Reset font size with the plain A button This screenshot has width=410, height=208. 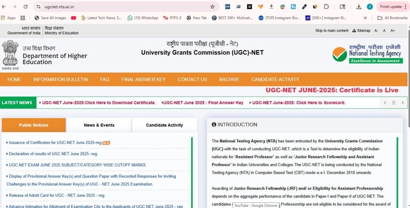(x=384, y=30)
